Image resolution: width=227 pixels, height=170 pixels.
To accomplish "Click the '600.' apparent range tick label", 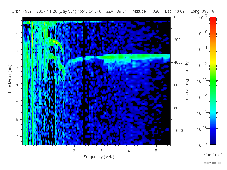I will [178, 85].
